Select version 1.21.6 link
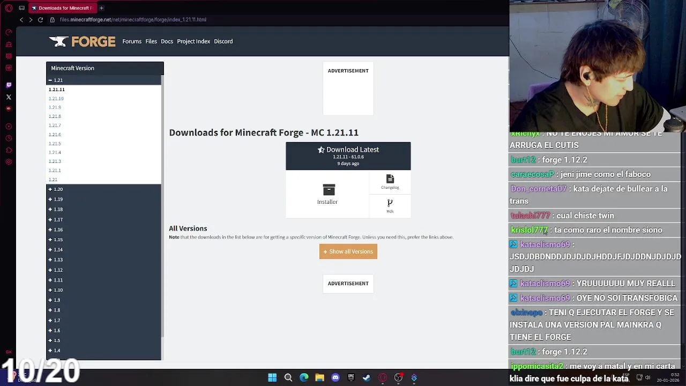686x386 pixels. [x=55, y=135]
